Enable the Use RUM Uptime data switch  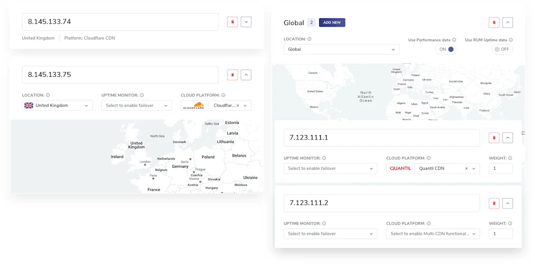502,49
